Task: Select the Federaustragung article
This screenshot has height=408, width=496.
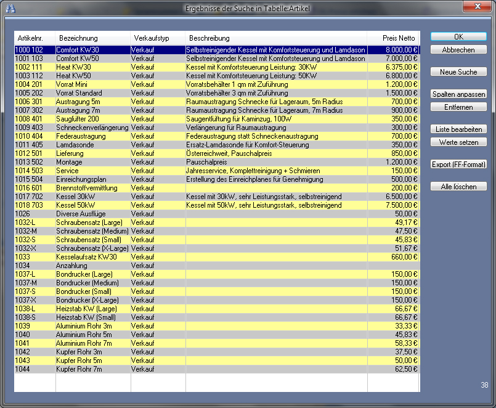Action: (x=217, y=136)
